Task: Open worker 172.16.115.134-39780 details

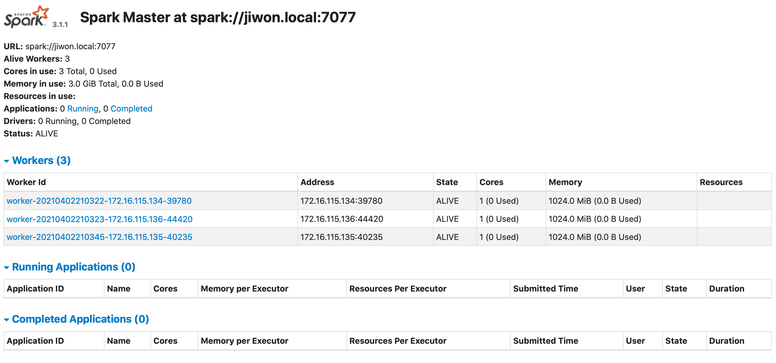Action: 99,201
